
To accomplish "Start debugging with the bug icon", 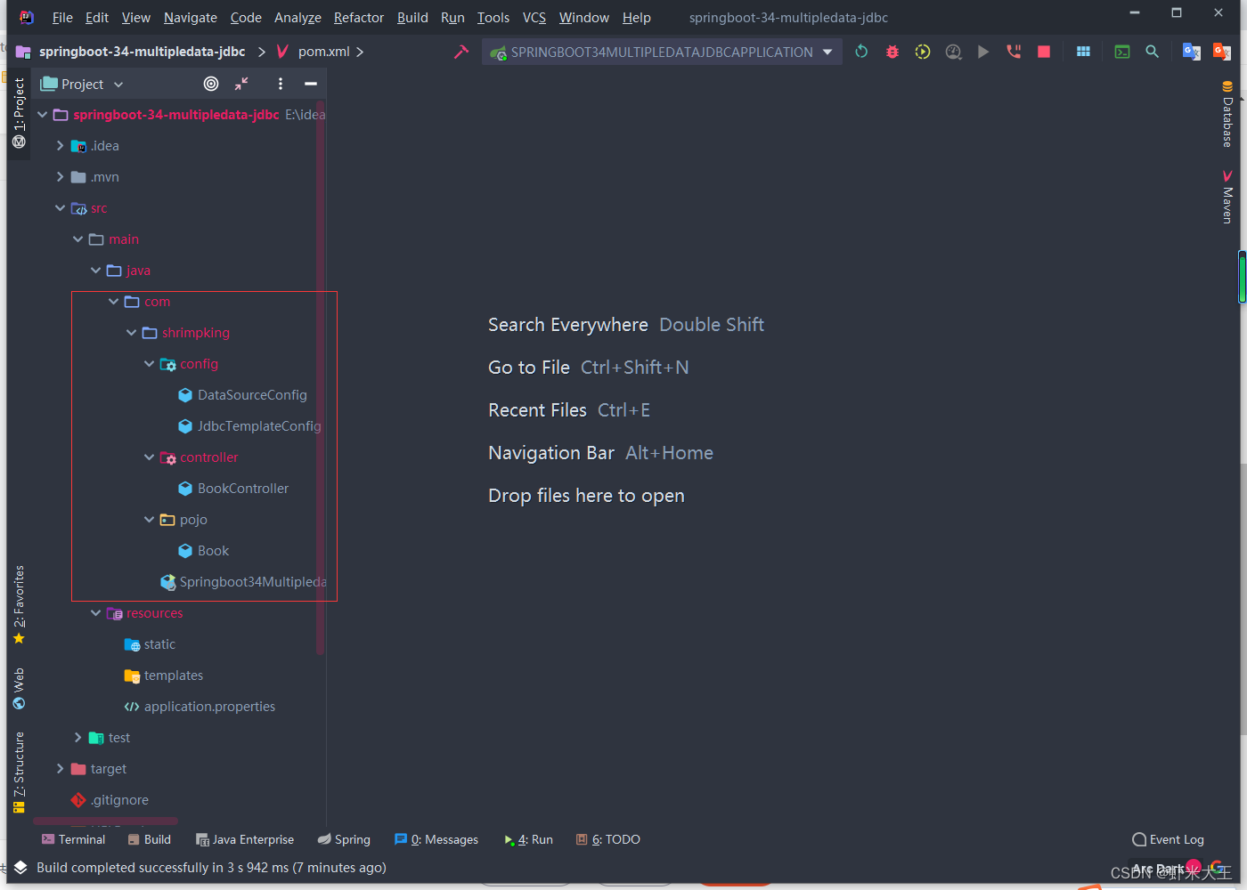I will pyautogui.click(x=892, y=52).
